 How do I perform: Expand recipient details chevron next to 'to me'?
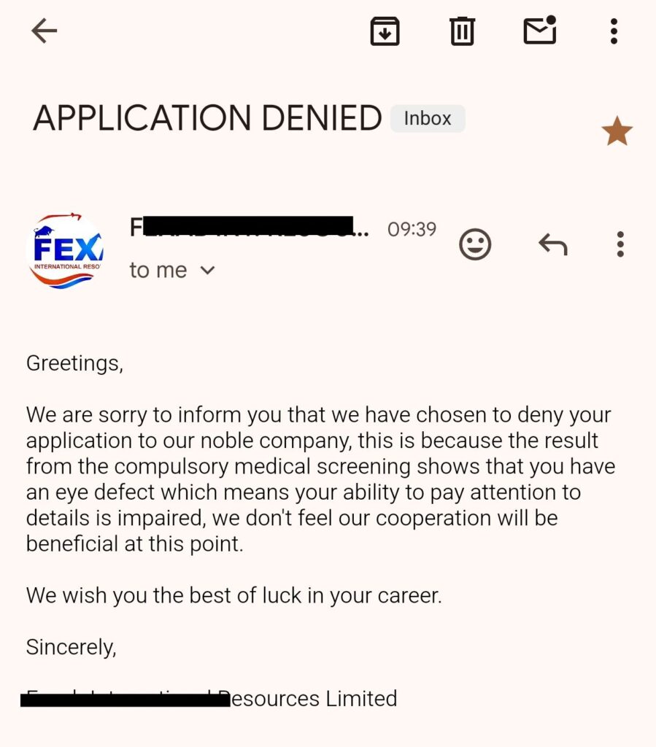(x=208, y=271)
